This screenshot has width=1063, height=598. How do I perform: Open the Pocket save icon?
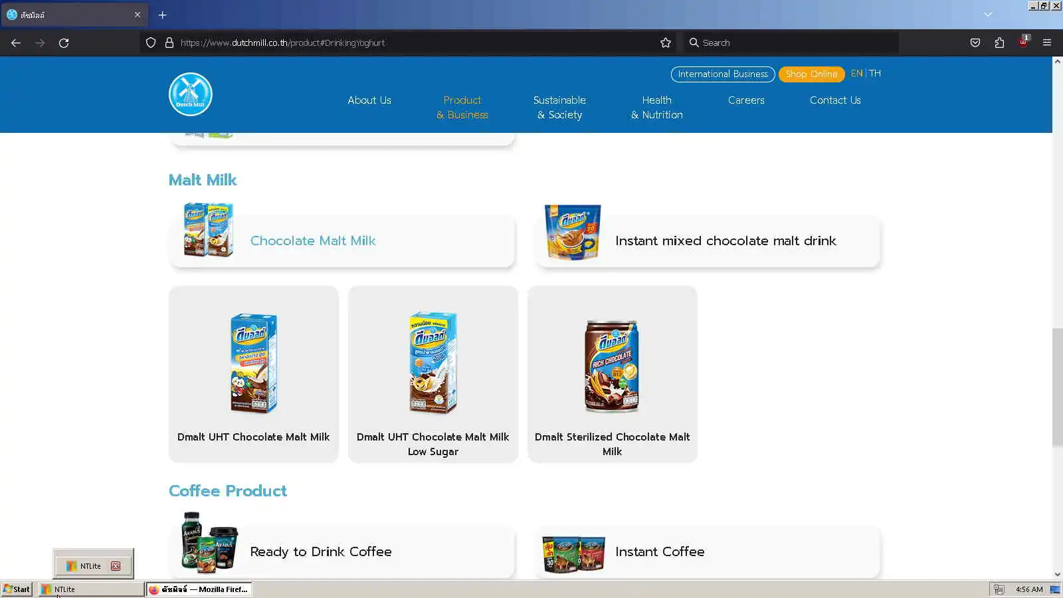pos(975,43)
